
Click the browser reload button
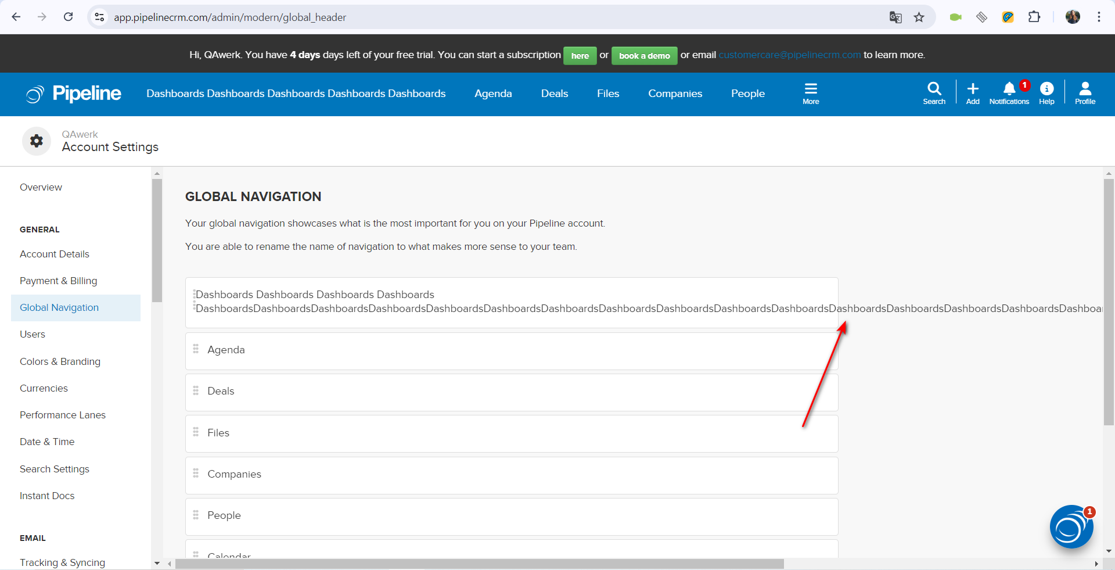tap(69, 17)
